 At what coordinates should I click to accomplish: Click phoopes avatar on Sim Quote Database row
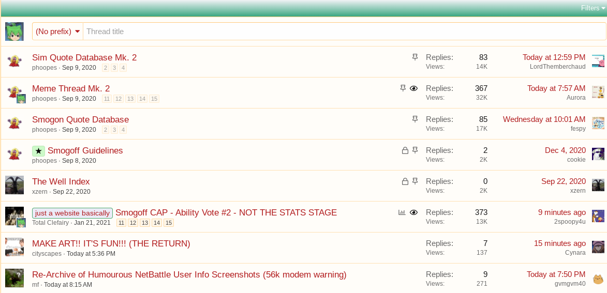[14, 61]
